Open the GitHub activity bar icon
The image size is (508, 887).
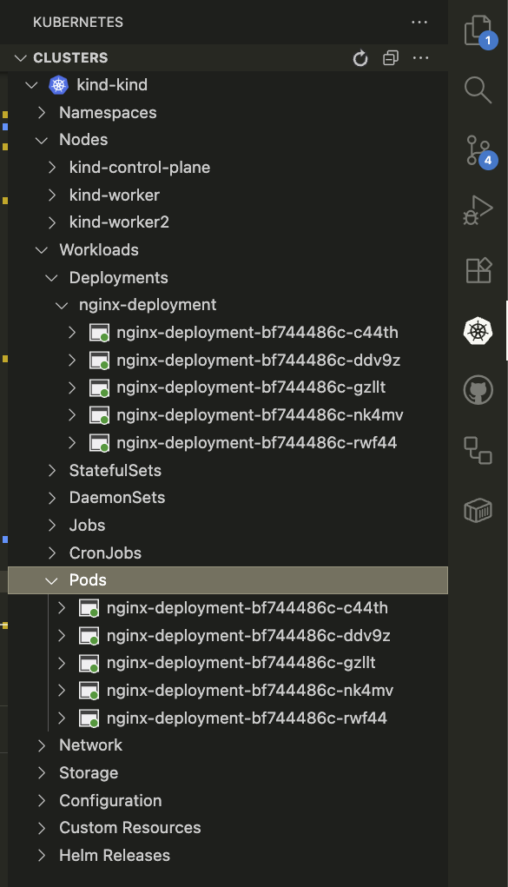coord(478,390)
